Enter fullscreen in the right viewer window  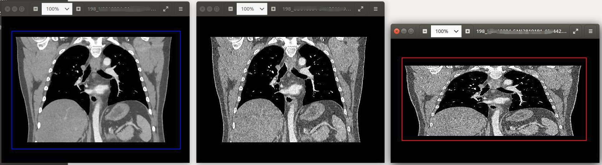click(x=576, y=31)
